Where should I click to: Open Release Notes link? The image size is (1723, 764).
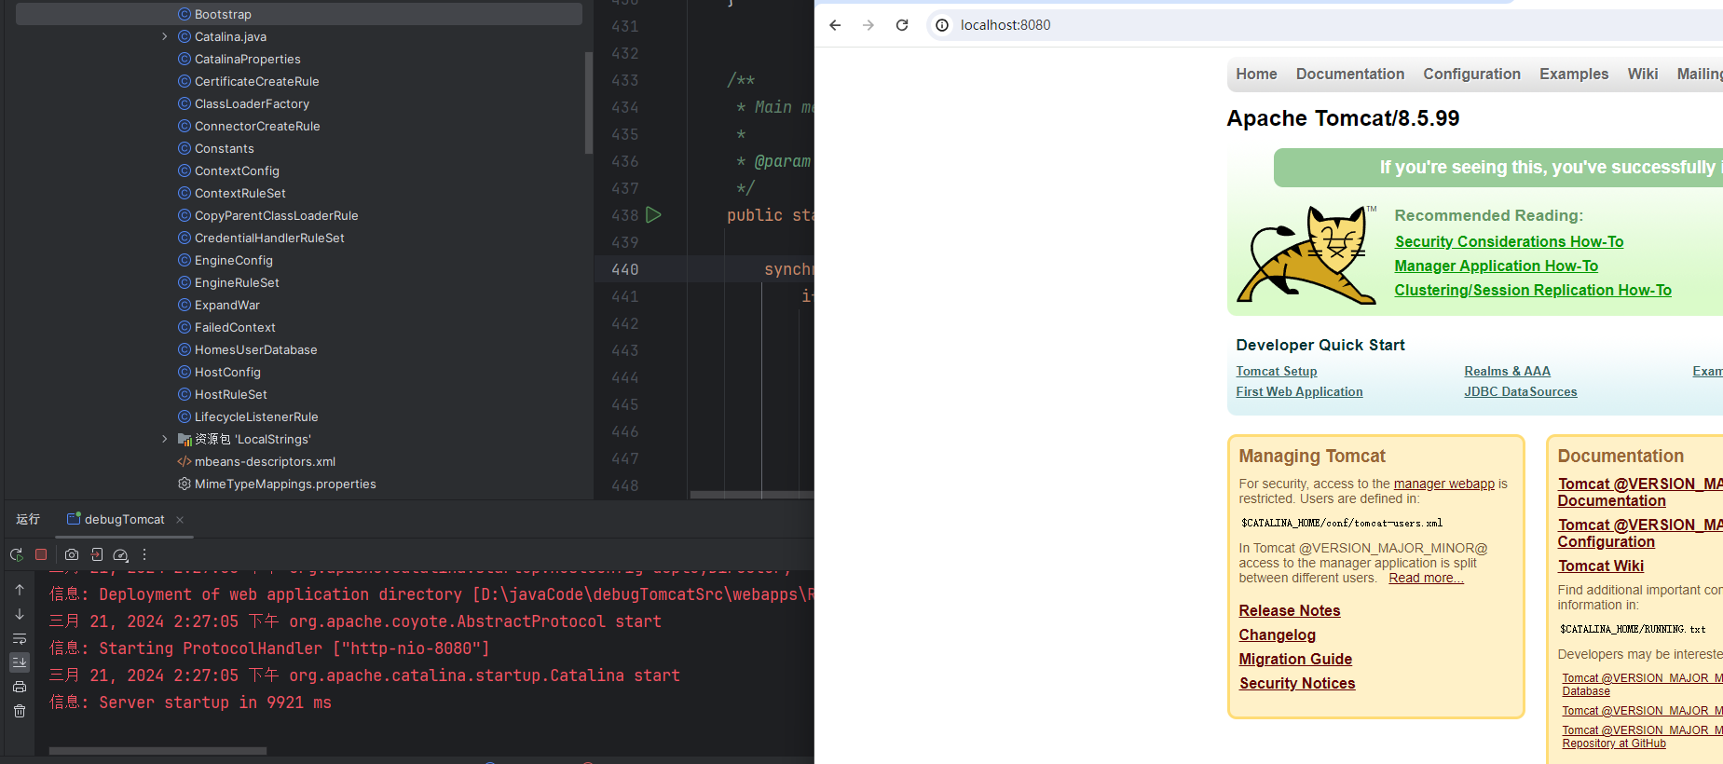point(1289,610)
